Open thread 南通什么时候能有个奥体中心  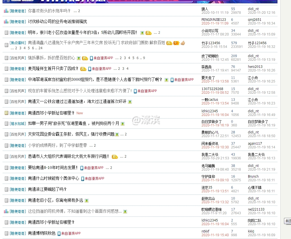click(53, 178)
